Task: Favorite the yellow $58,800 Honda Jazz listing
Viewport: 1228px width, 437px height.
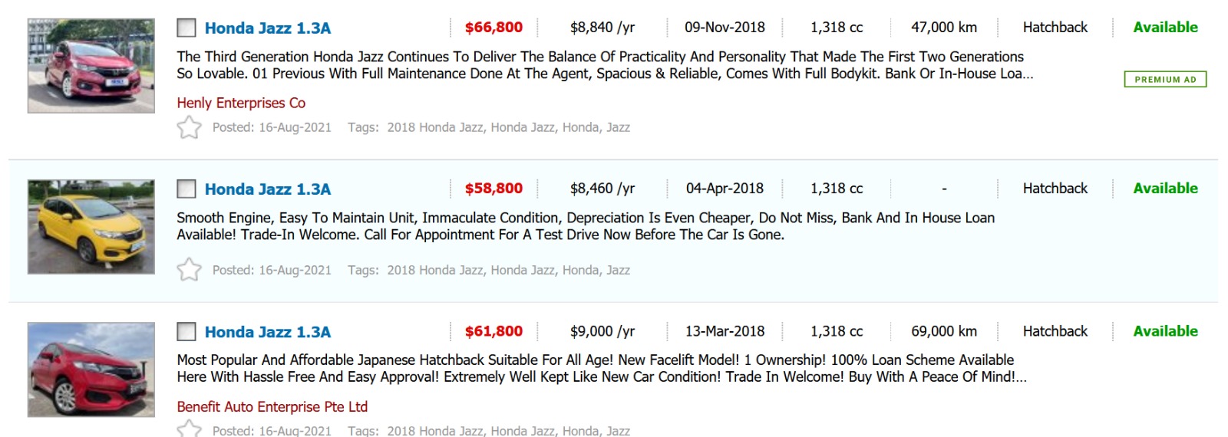Action: click(189, 270)
